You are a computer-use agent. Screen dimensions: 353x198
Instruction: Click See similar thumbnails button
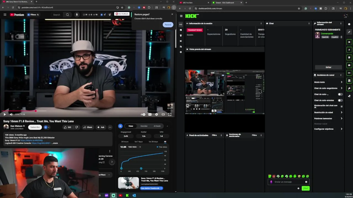[151, 188]
